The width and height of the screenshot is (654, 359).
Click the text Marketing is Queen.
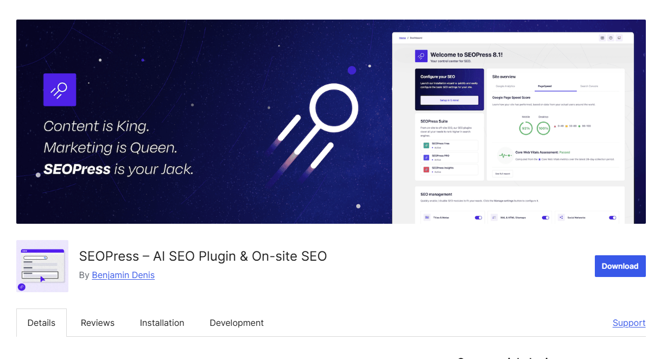point(110,148)
